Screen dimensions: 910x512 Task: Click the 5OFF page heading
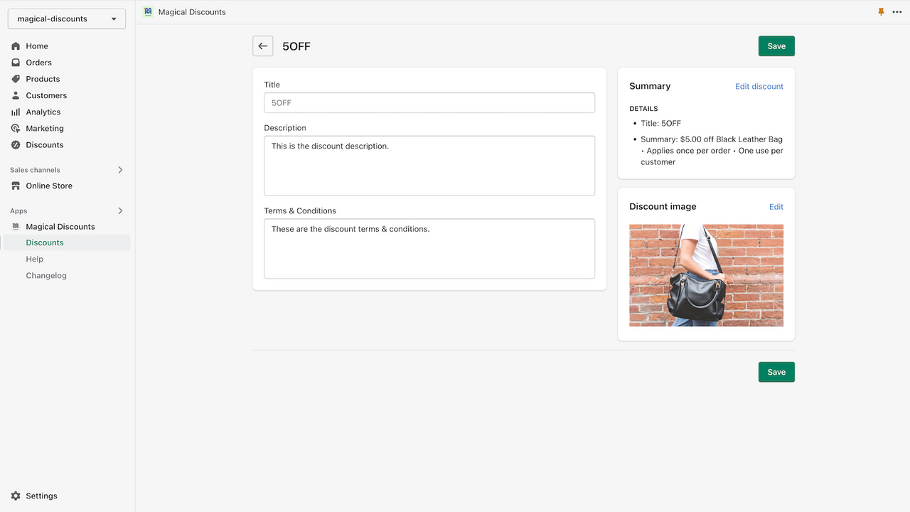tap(296, 46)
